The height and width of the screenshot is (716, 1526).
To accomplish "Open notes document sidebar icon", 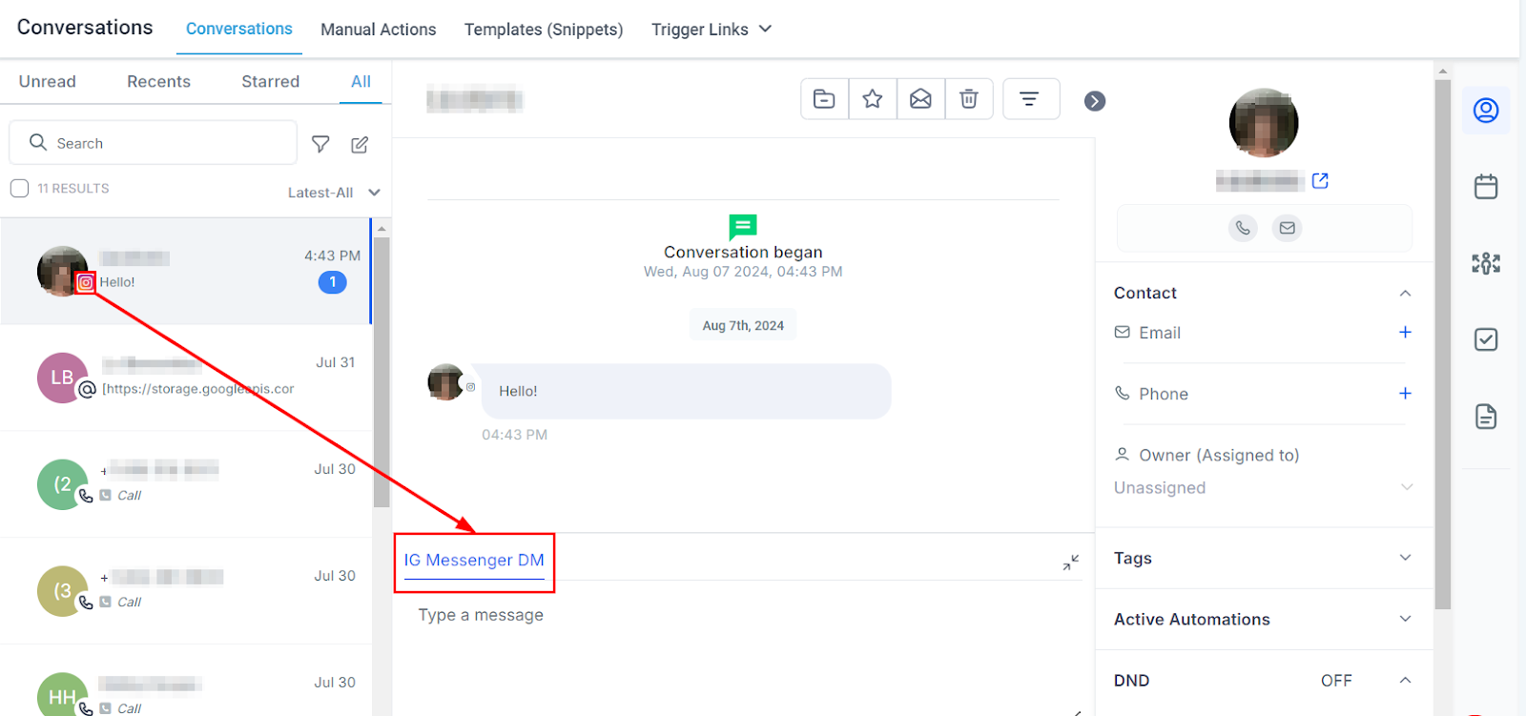I will click(x=1486, y=417).
